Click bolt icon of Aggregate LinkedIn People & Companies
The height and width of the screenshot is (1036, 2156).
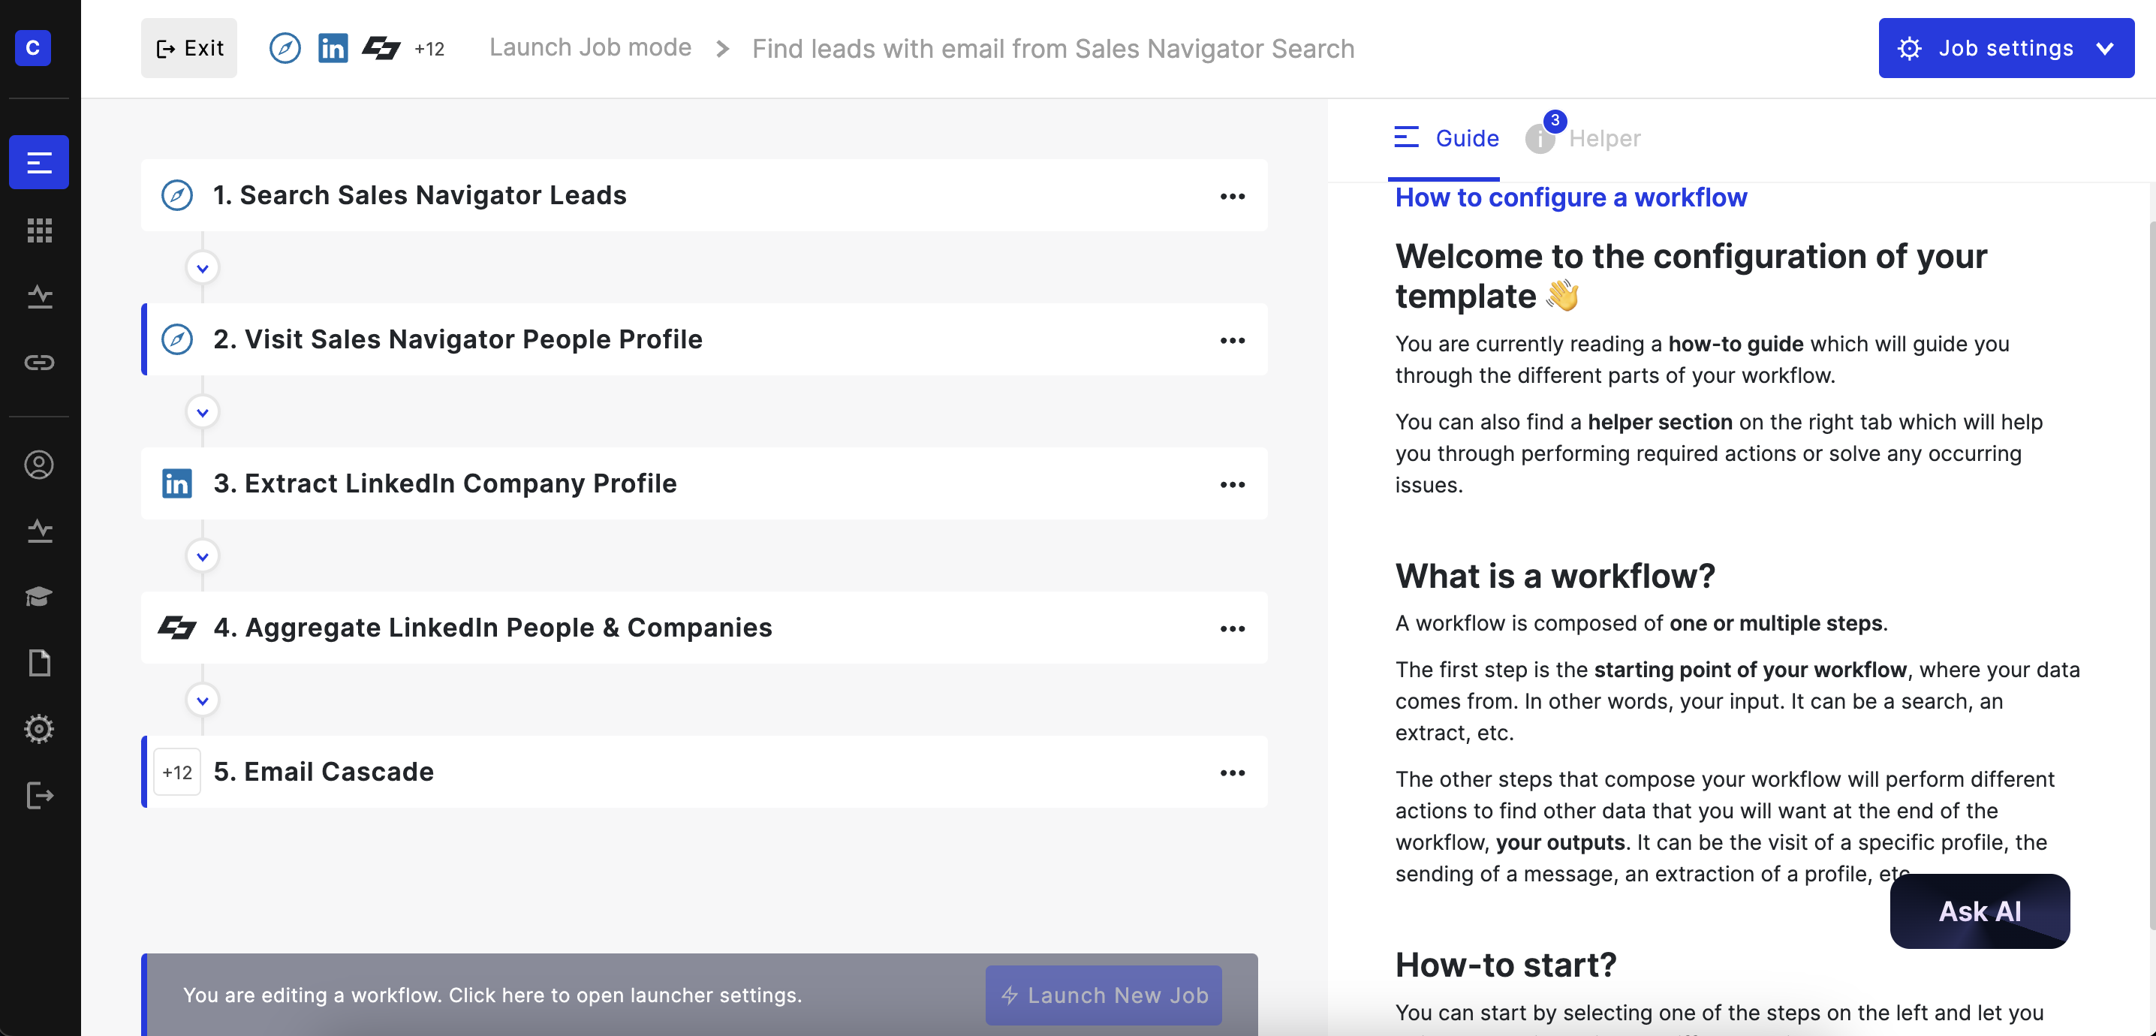click(176, 628)
